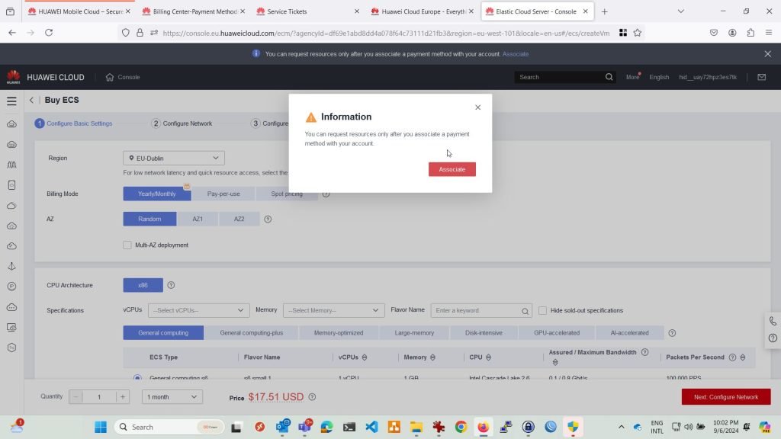This screenshot has height=439, width=781.
Task: Open the messages envelope icon
Action: 761,77
